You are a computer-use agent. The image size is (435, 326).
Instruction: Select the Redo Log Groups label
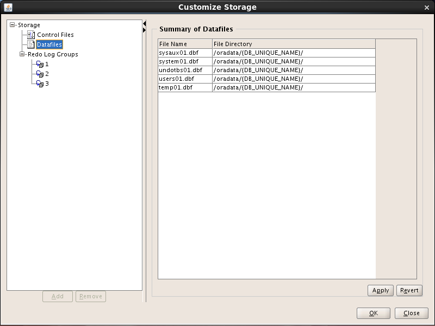click(x=53, y=54)
